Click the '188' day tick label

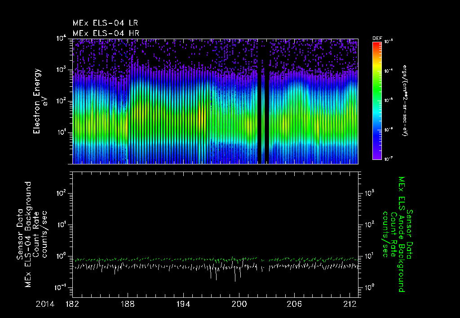pyautogui.click(x=128, y=304)
